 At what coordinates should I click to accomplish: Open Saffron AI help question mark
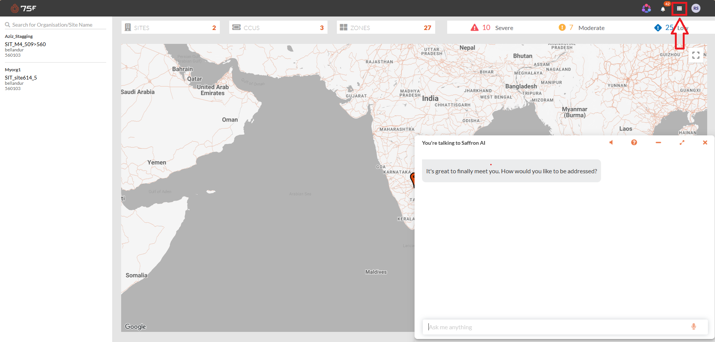tap(634, 142)
